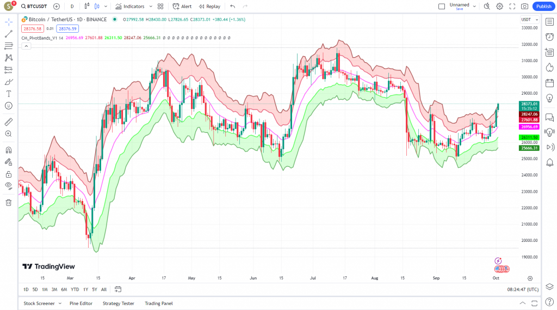This screenshot has width=557, height=310.
Task: Activate the zoom in tool
Action: pyautogui.click(x=9, y=134)
